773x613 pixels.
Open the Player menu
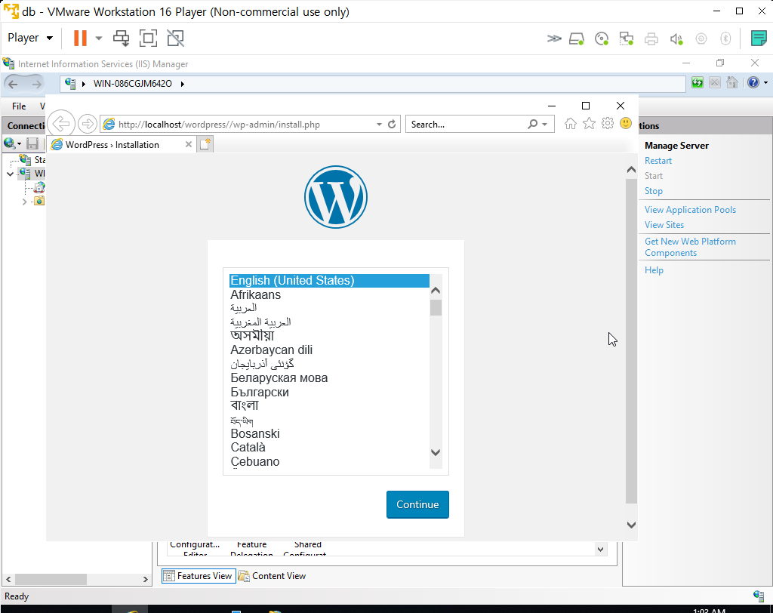[x=30, y=38]
